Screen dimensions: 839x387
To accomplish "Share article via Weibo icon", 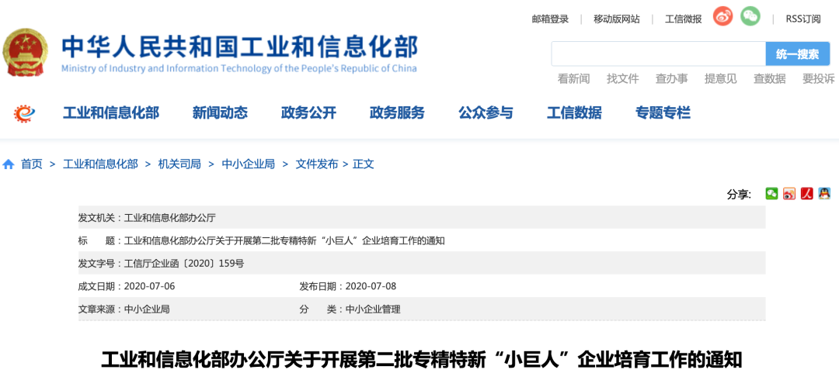I will tap(789, 194).
